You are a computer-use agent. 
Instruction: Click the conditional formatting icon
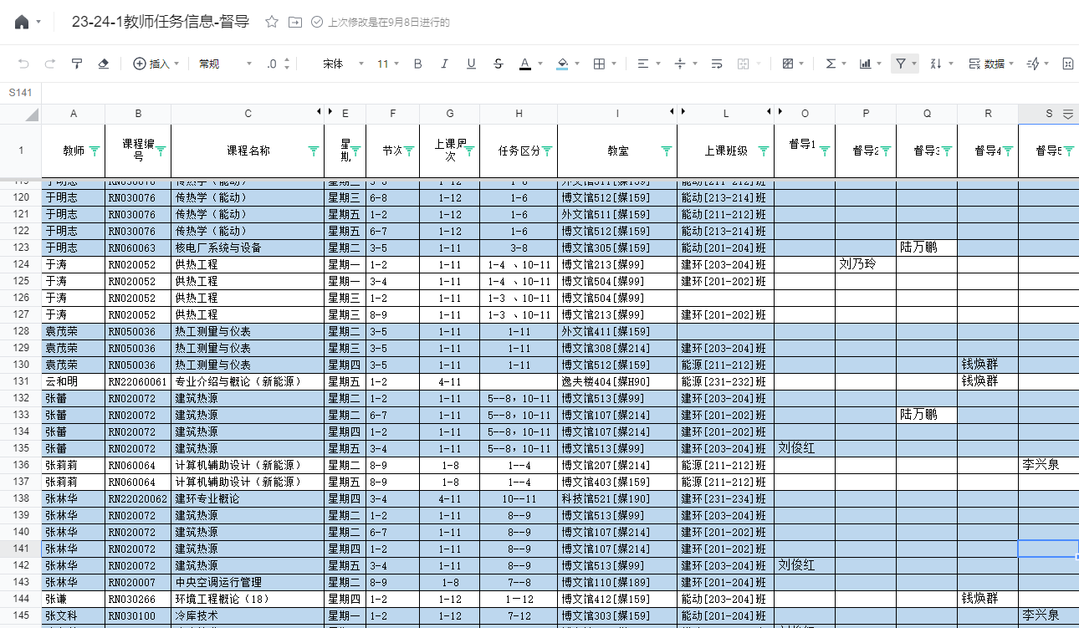point(787,64)
